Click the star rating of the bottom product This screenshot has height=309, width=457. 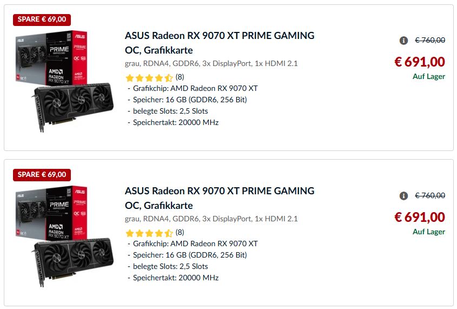[149, 233]
